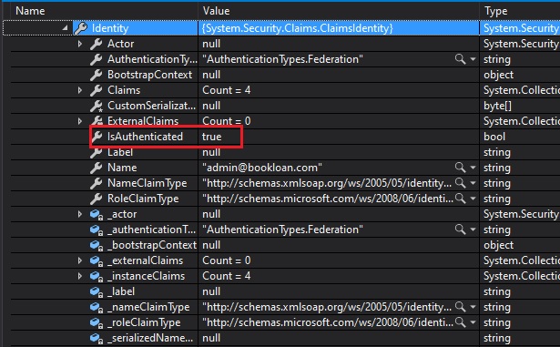Expand the _instanceClaims field
Screen dimensions: 560x347
click(x=80, y=276)
